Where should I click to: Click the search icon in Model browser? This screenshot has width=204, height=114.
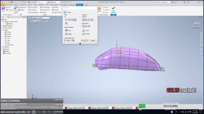coord(23,17)
